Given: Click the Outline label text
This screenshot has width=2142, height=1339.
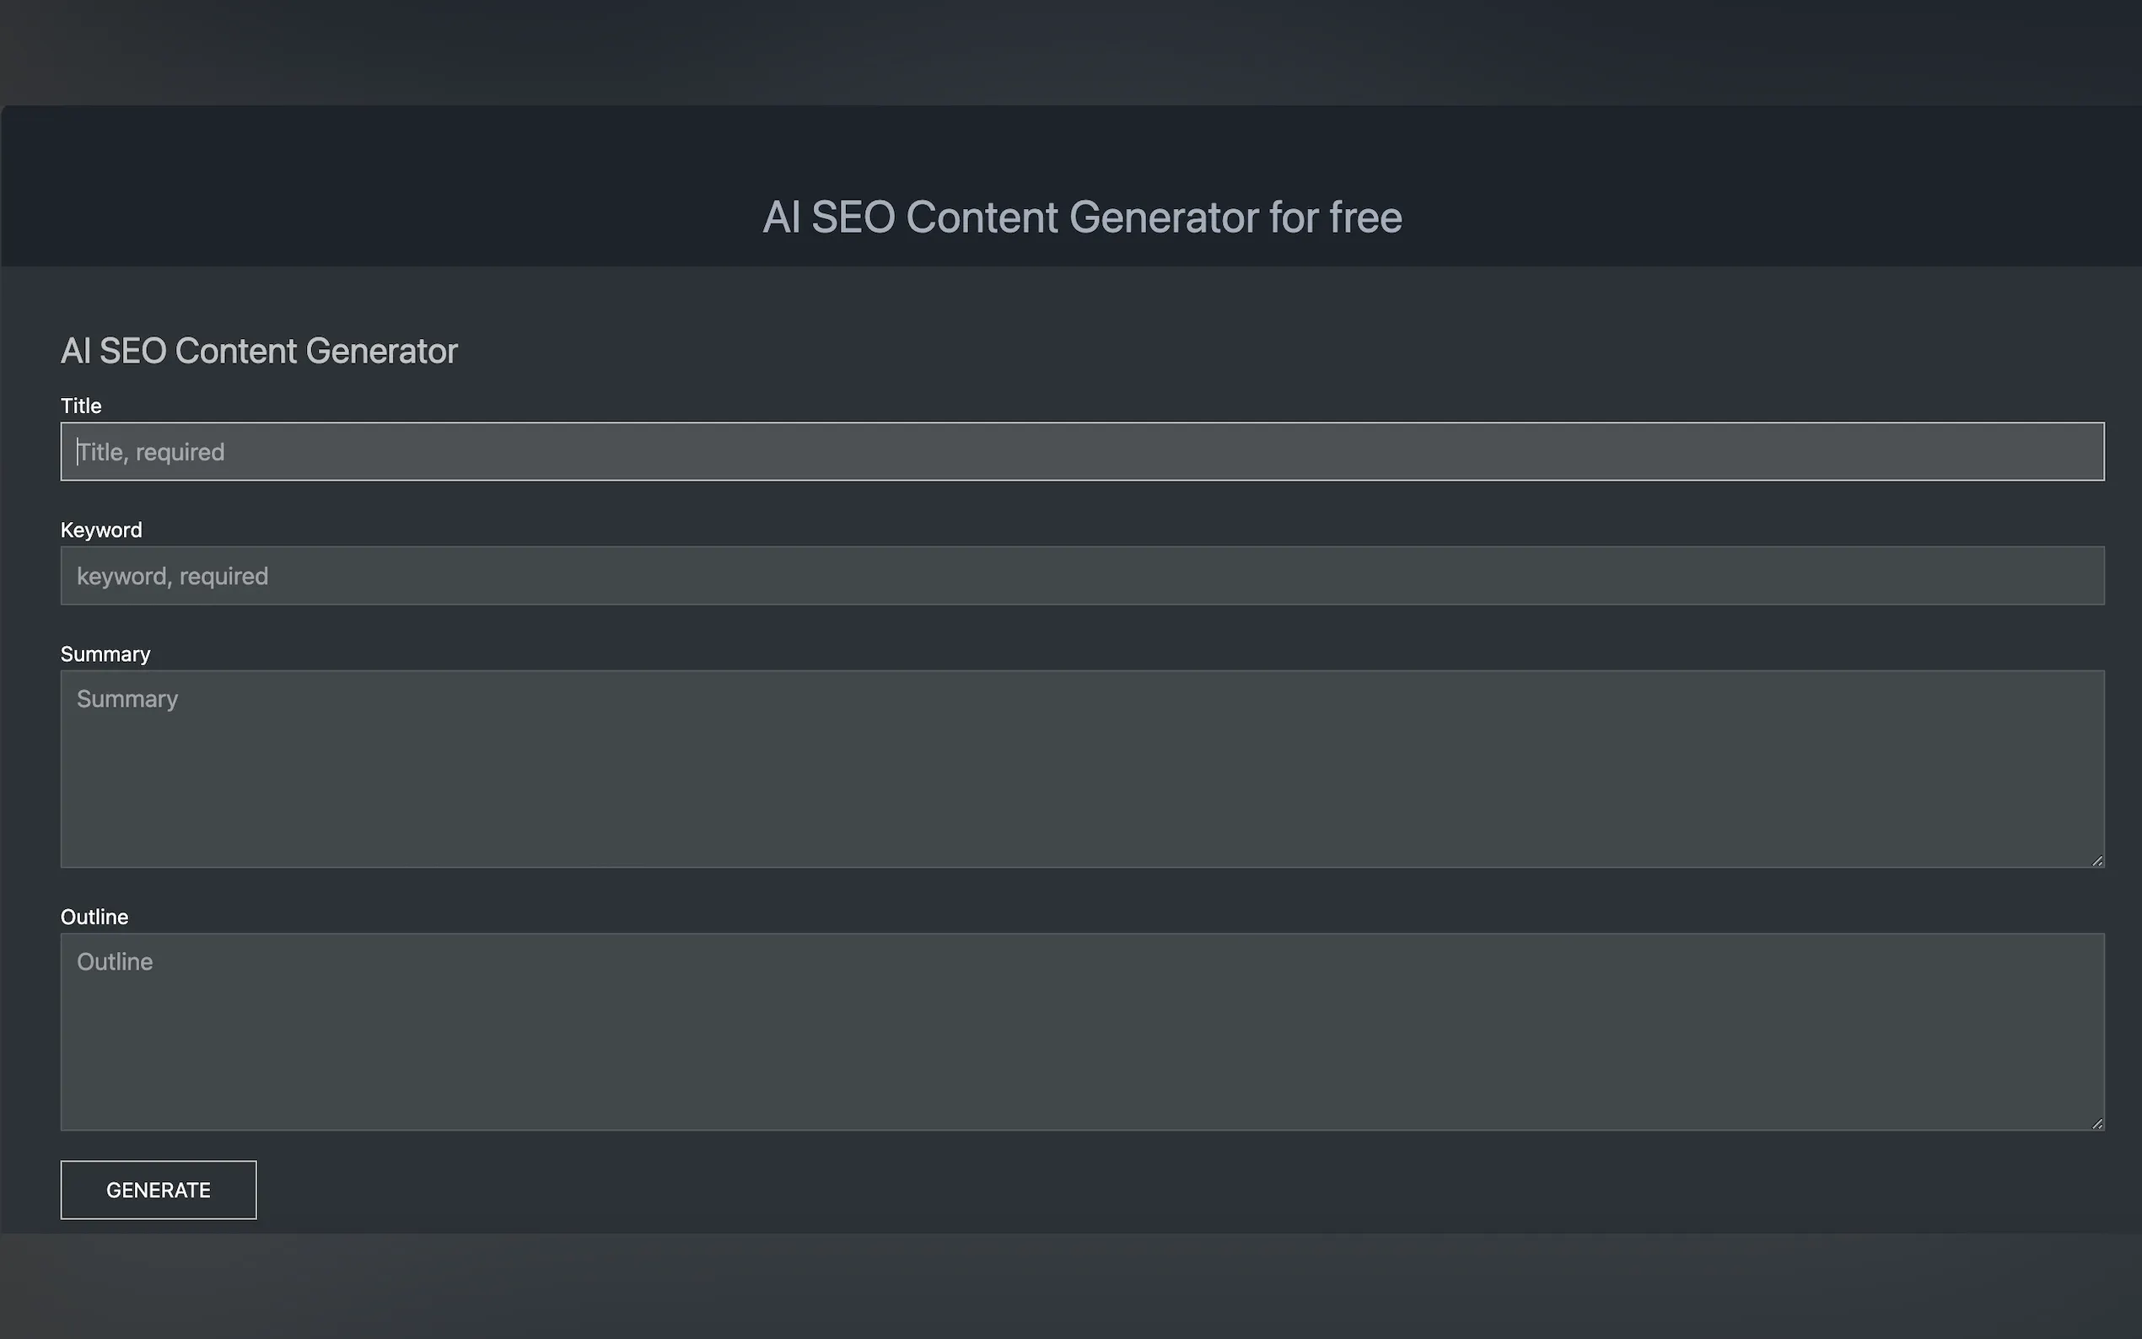Looking at the screenshot, I should click(94, 917).
